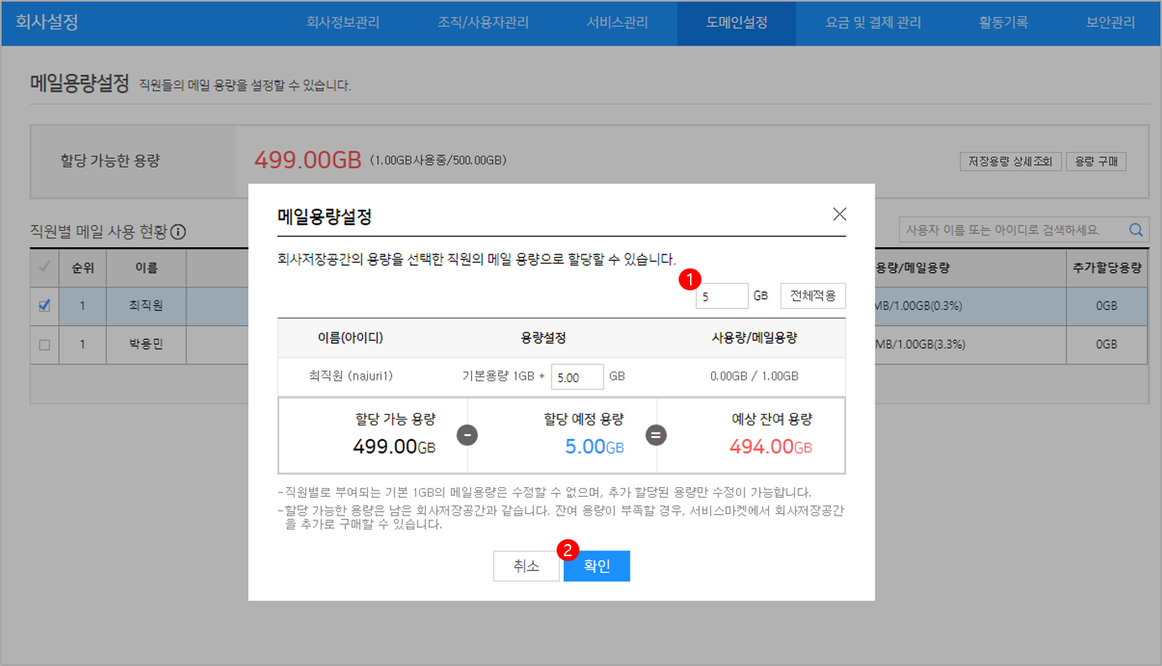Click the bulk GB capacity input field
The height and width of the screenshot is (666, 1162).
pyautogui.click(x=722, y=297)
